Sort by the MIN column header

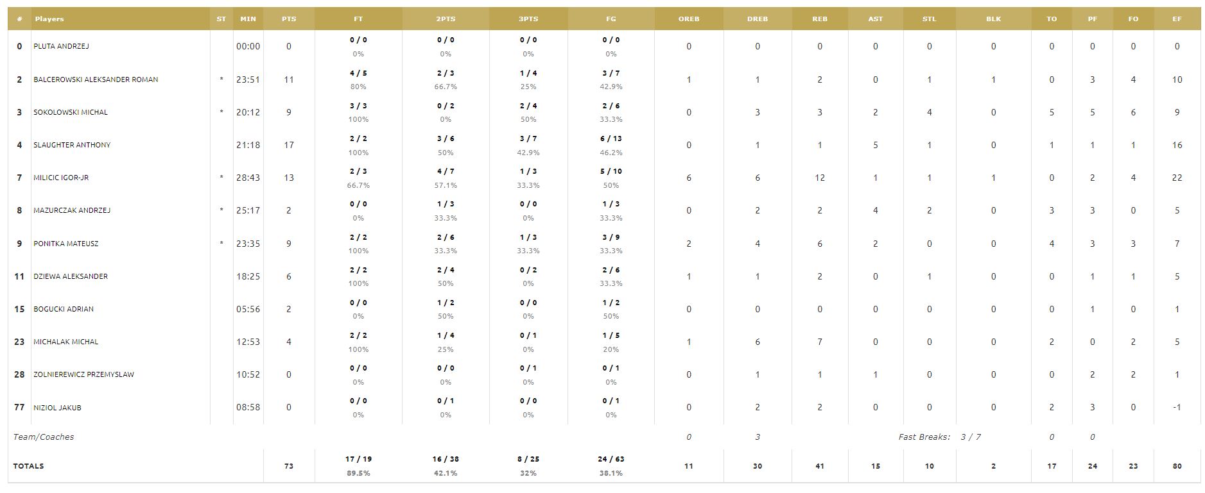point(248,19)
